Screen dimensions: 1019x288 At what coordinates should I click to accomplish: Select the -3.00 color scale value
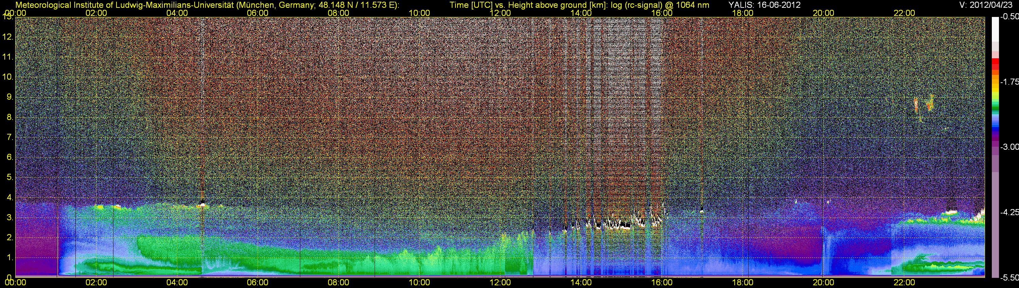(1009, 147)
